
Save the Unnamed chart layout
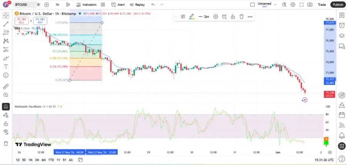point(264,7)
